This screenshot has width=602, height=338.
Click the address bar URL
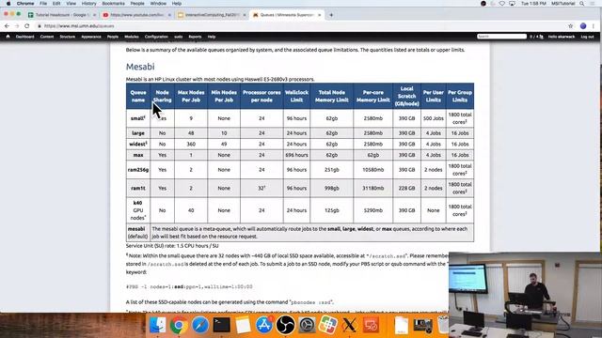[79, 26]
